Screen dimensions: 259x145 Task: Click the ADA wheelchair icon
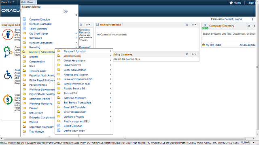[8, 75]
